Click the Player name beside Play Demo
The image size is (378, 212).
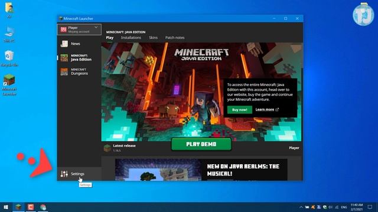(294, 148)
